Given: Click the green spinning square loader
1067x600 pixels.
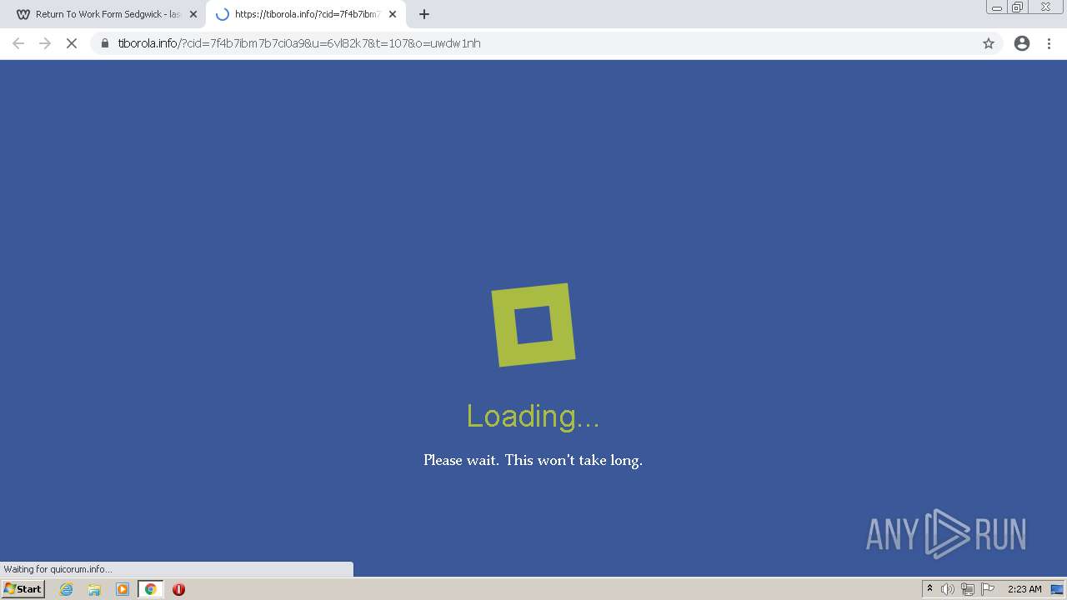Looking at the screenshot, I should click(533, 325).
